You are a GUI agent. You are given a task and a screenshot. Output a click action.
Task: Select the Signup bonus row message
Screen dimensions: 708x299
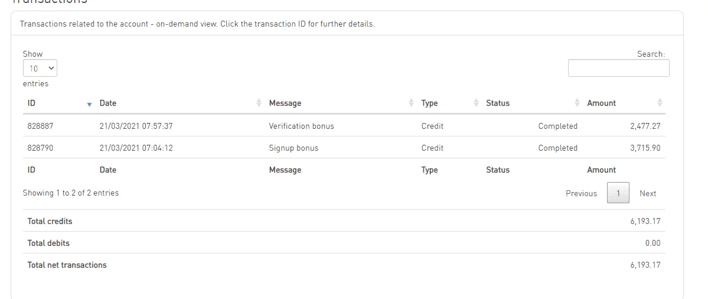[x=293, y=148]
